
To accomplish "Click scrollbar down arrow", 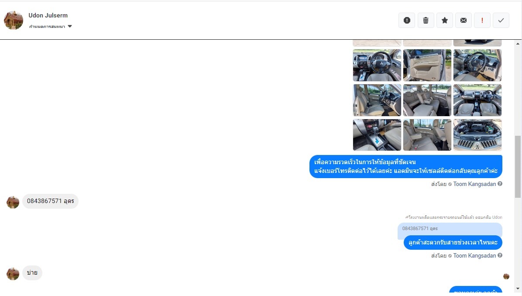I will point(518,289).
